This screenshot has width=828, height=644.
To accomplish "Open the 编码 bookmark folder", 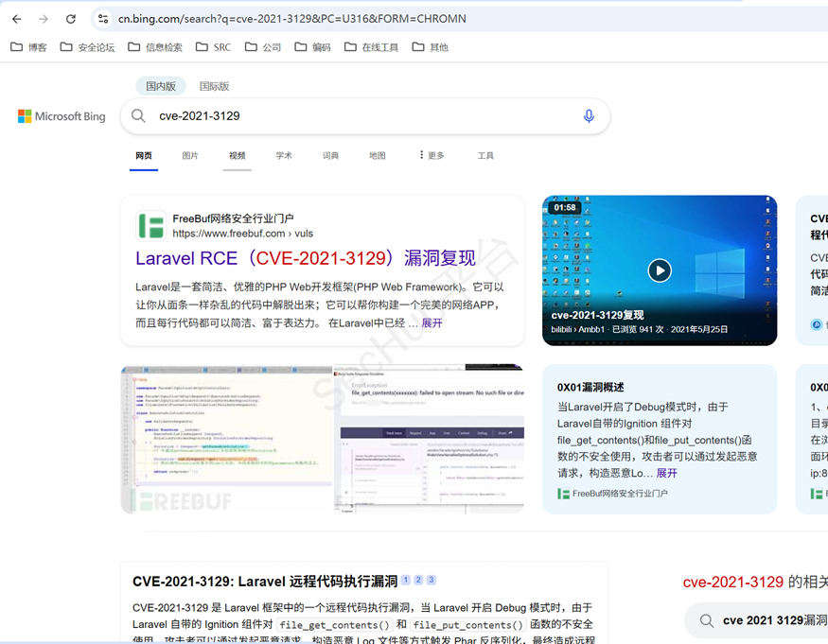I will [x=312, y=47].
